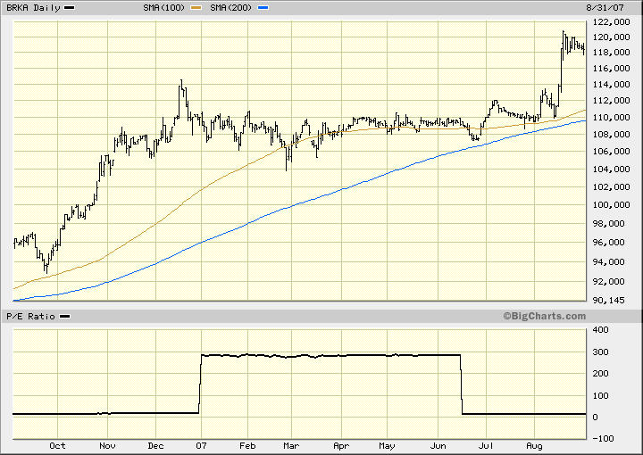Click the 400 P/E axis label

click(601, 330)
